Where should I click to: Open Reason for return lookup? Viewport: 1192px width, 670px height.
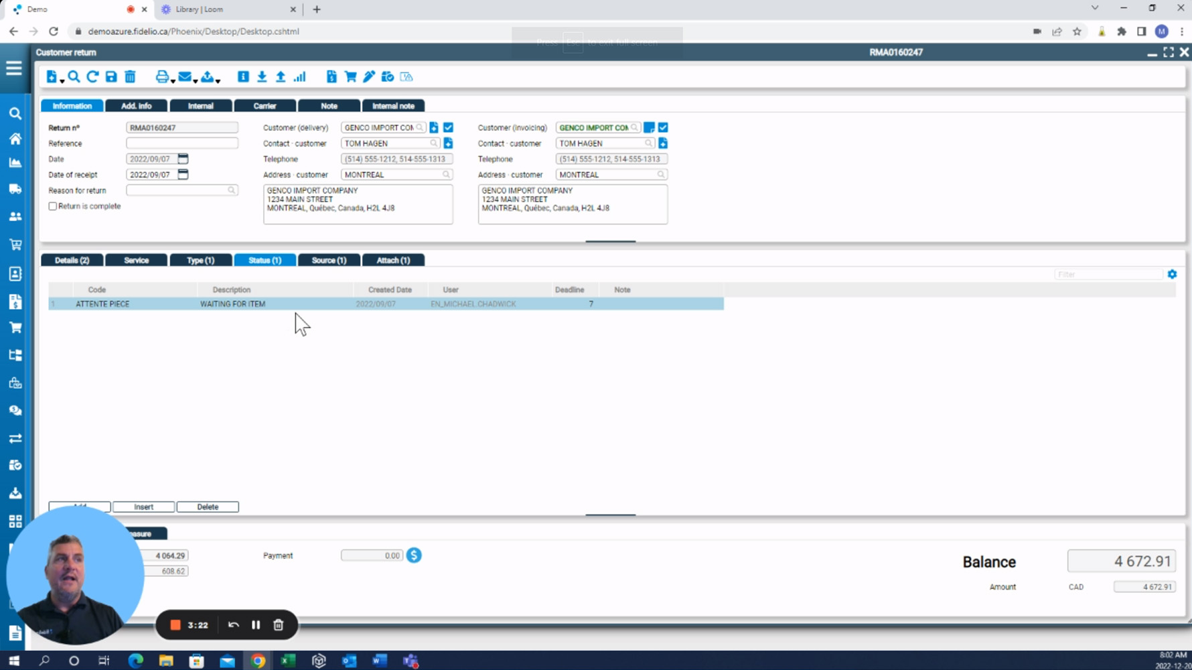(x=231, y=190)
